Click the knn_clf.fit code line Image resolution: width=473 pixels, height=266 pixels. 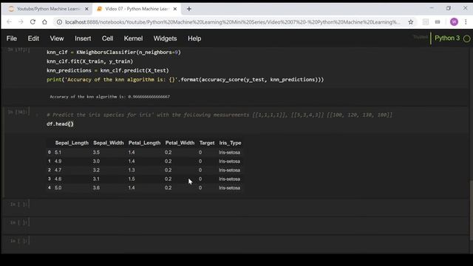coord(89,61)
